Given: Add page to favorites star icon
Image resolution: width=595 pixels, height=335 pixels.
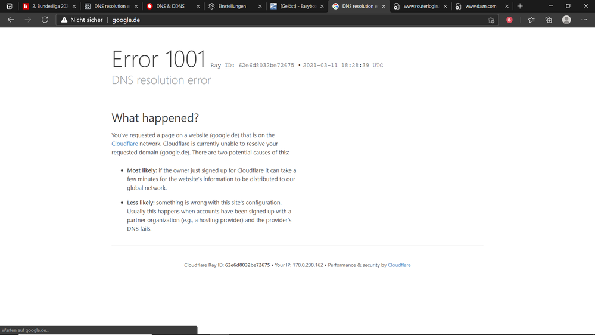Looking at the screenshot, I should (x=491, y=20).
